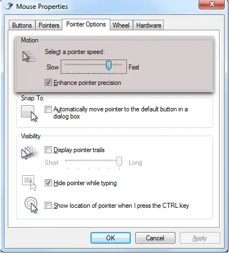229x253 pixels.
Task: Enable Display pointer trails
Action: click(x=48, y=150)
